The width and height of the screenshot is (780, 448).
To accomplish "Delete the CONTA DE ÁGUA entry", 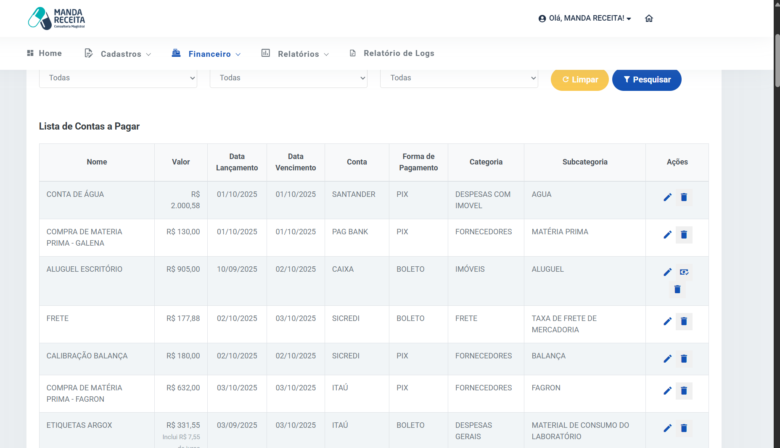I will click(684, 197).
